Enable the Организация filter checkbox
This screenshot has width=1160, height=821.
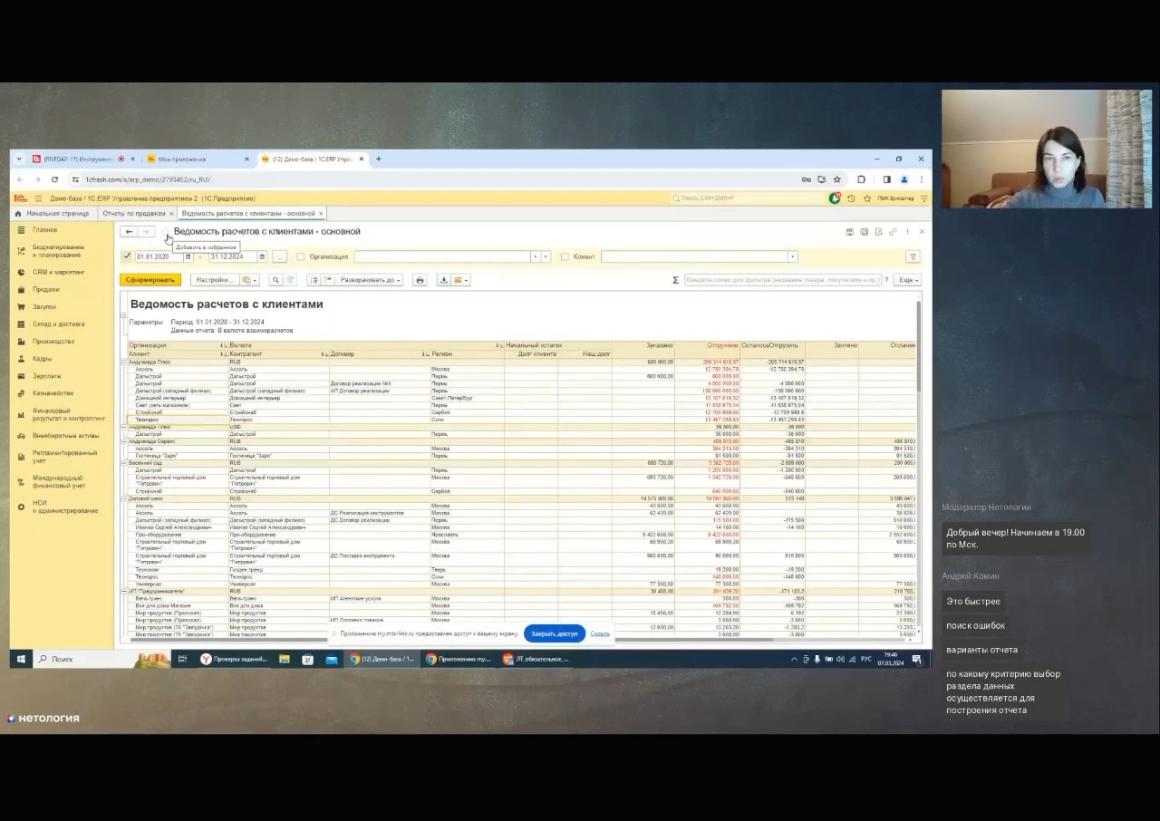[x=301, y=257]
